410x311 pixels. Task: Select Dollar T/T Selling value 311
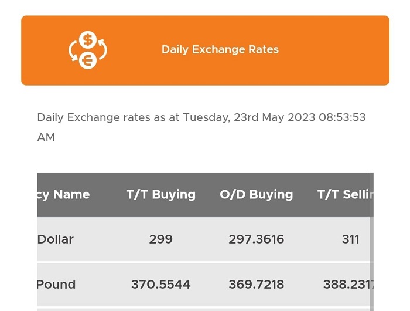pyautogui.click(x=351, y=239)
